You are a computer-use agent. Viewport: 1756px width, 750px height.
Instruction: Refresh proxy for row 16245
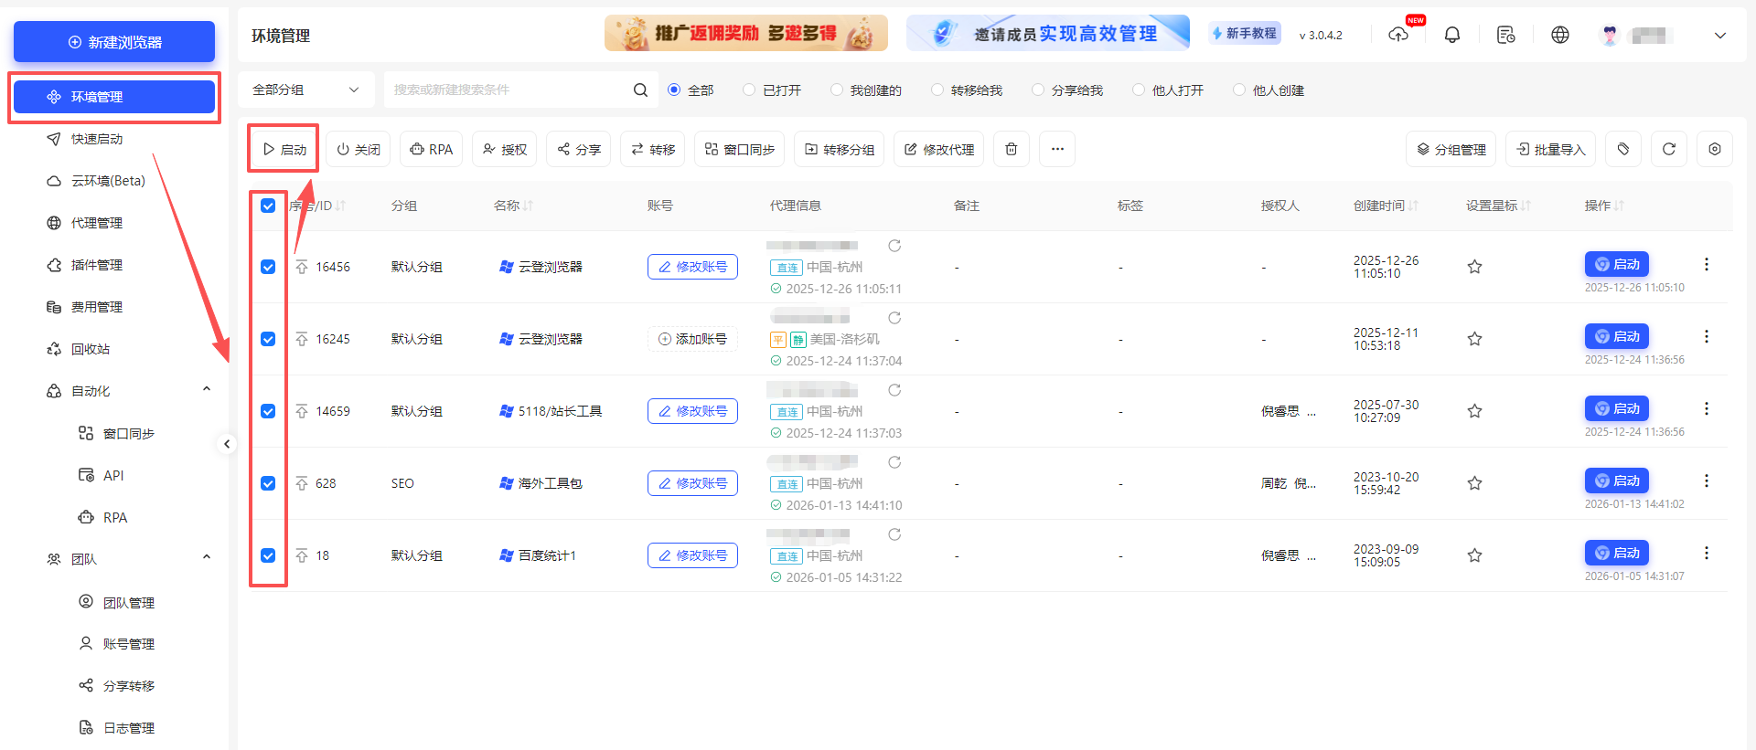click(894, 318)
